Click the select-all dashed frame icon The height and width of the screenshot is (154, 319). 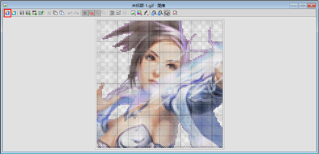(112, 13)
